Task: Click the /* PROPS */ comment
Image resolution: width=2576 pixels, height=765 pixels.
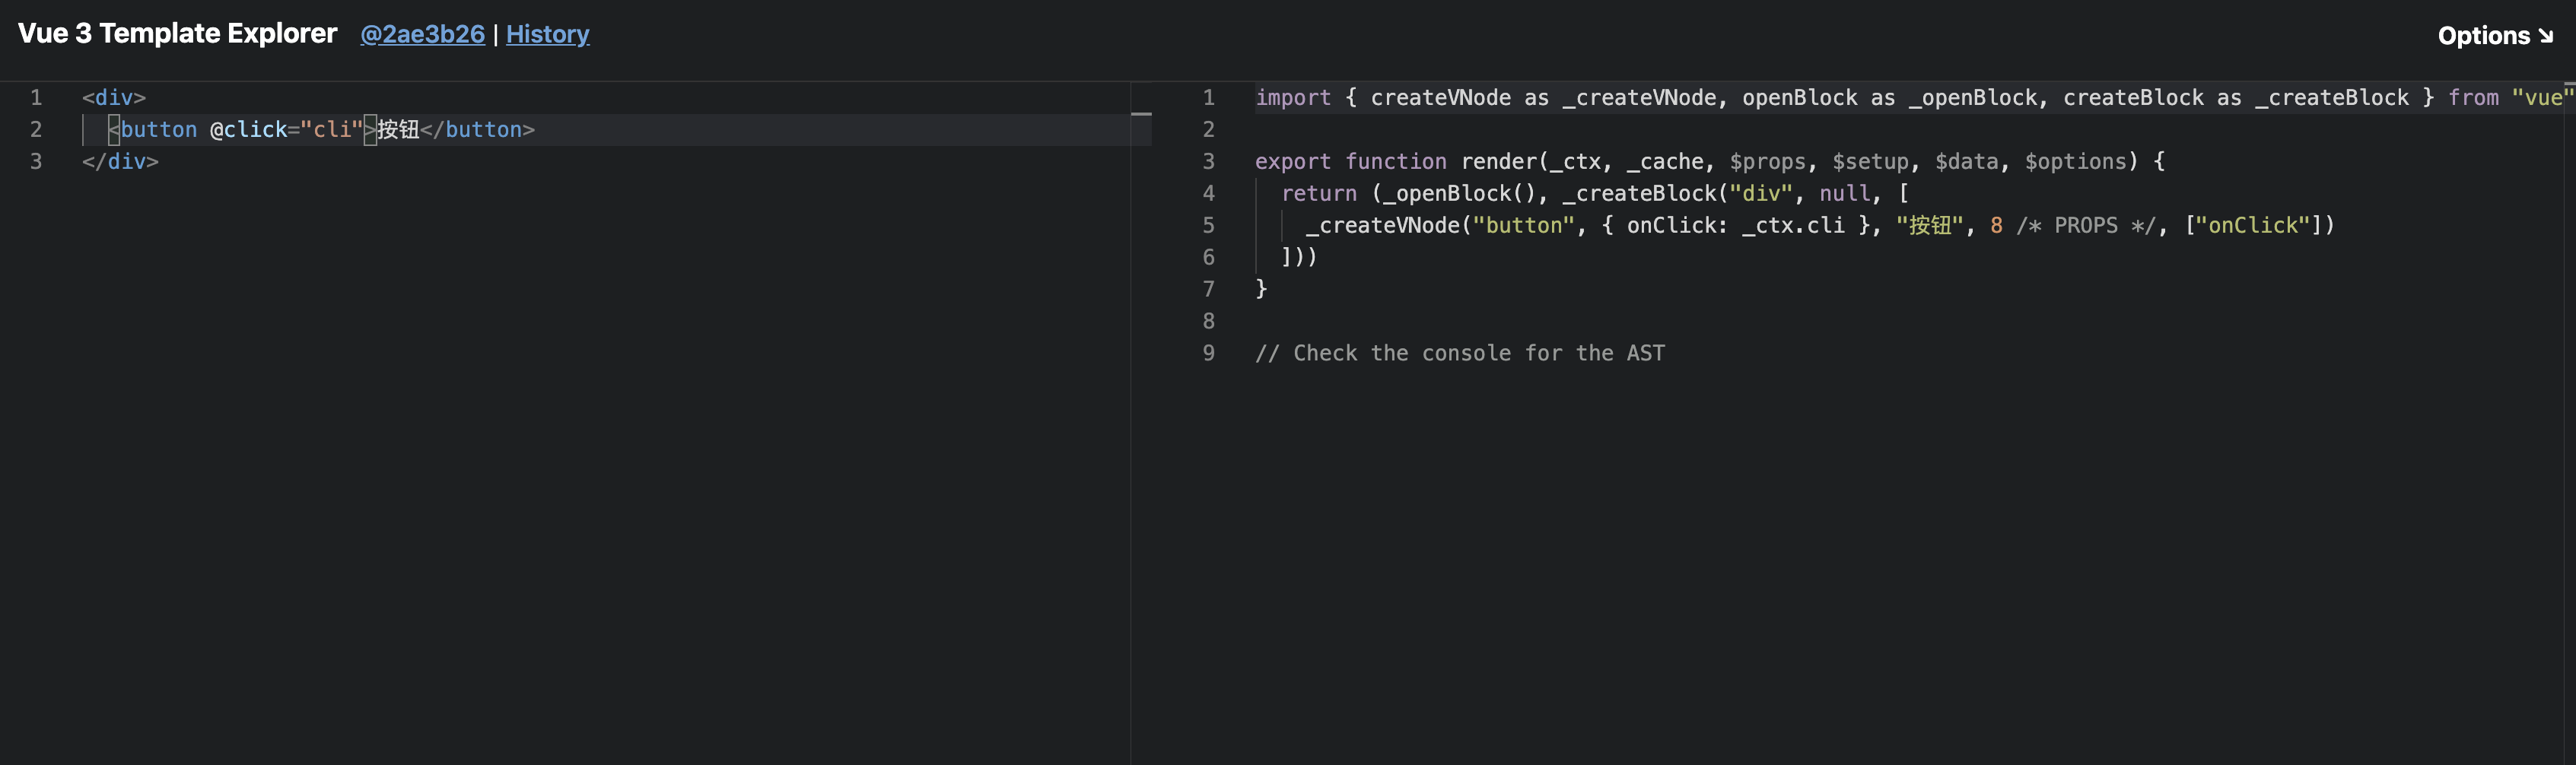Action: pyautogui.click(x=2086, y=225)
